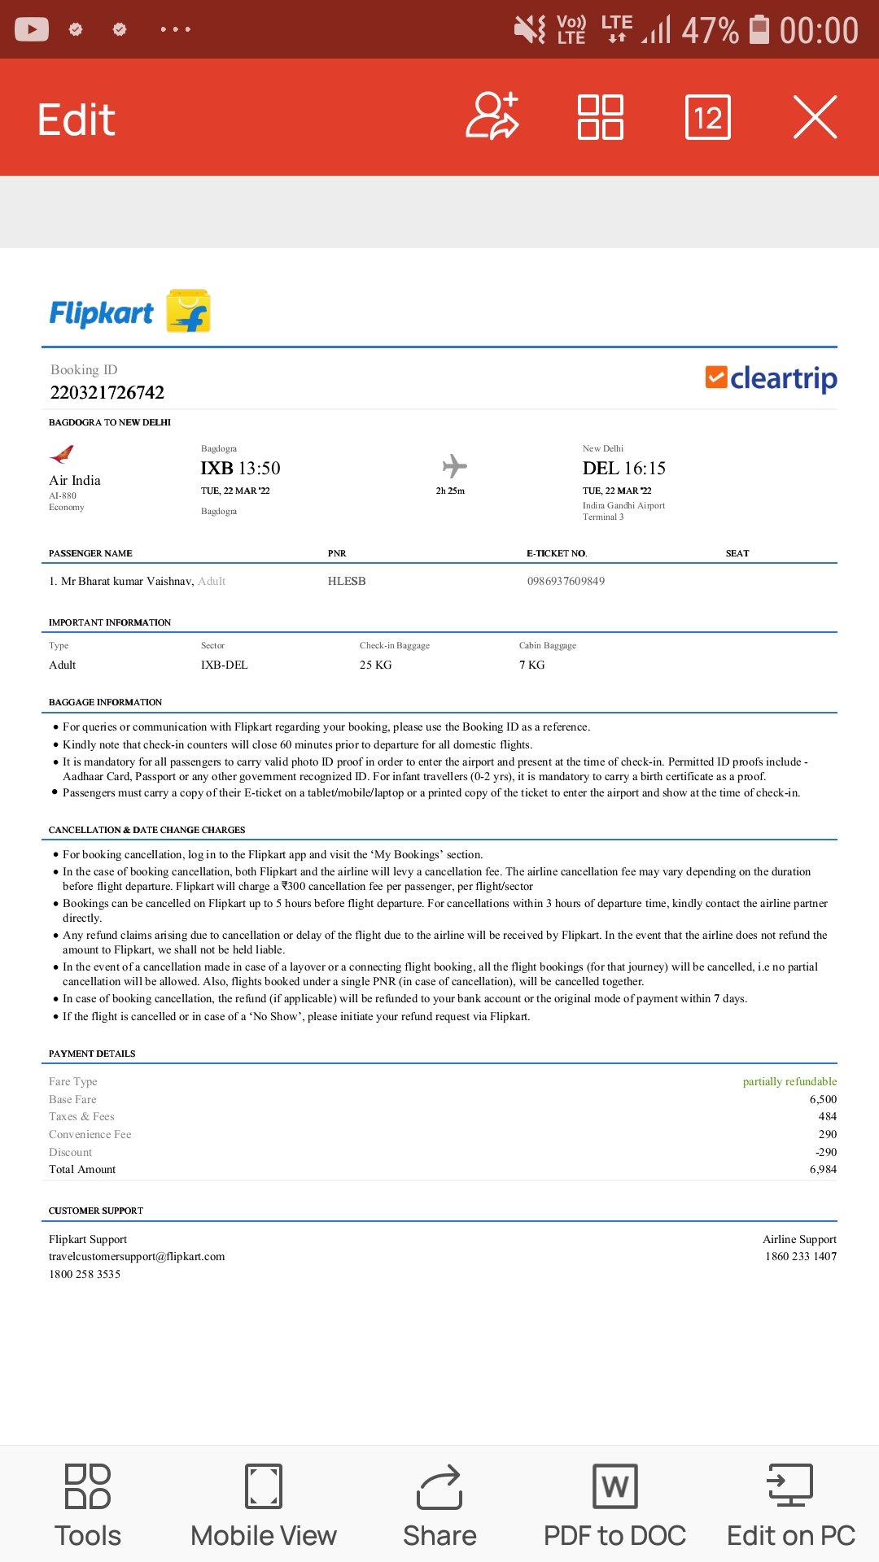Screen dimensions: 879x1562
Task: Open the Tools menu
Action: [x=88, y=1505]
